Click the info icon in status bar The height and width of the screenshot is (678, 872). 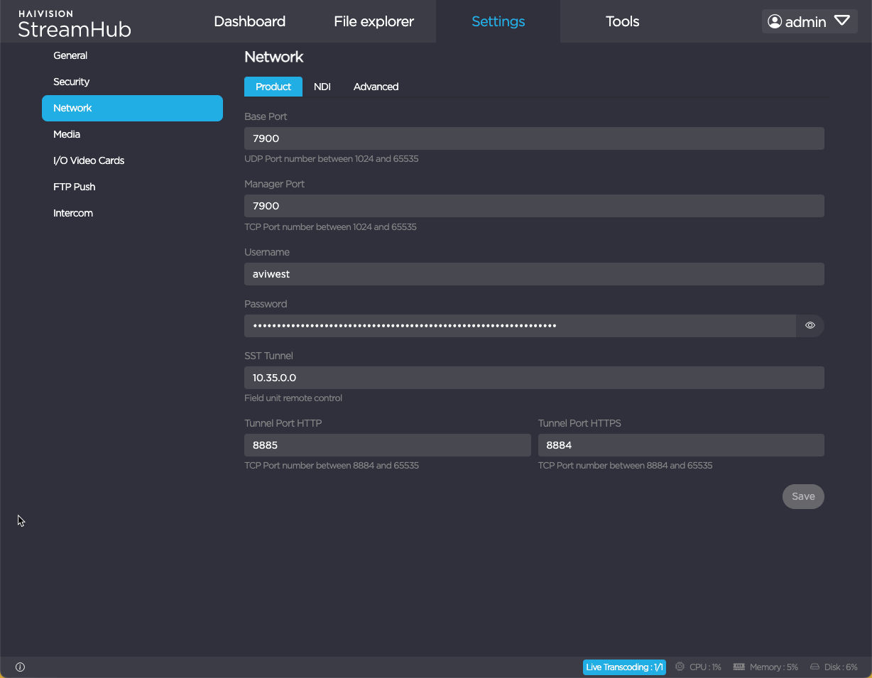point(20,667)
